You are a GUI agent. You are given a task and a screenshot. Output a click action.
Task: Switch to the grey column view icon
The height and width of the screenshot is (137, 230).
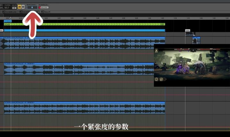23,7
